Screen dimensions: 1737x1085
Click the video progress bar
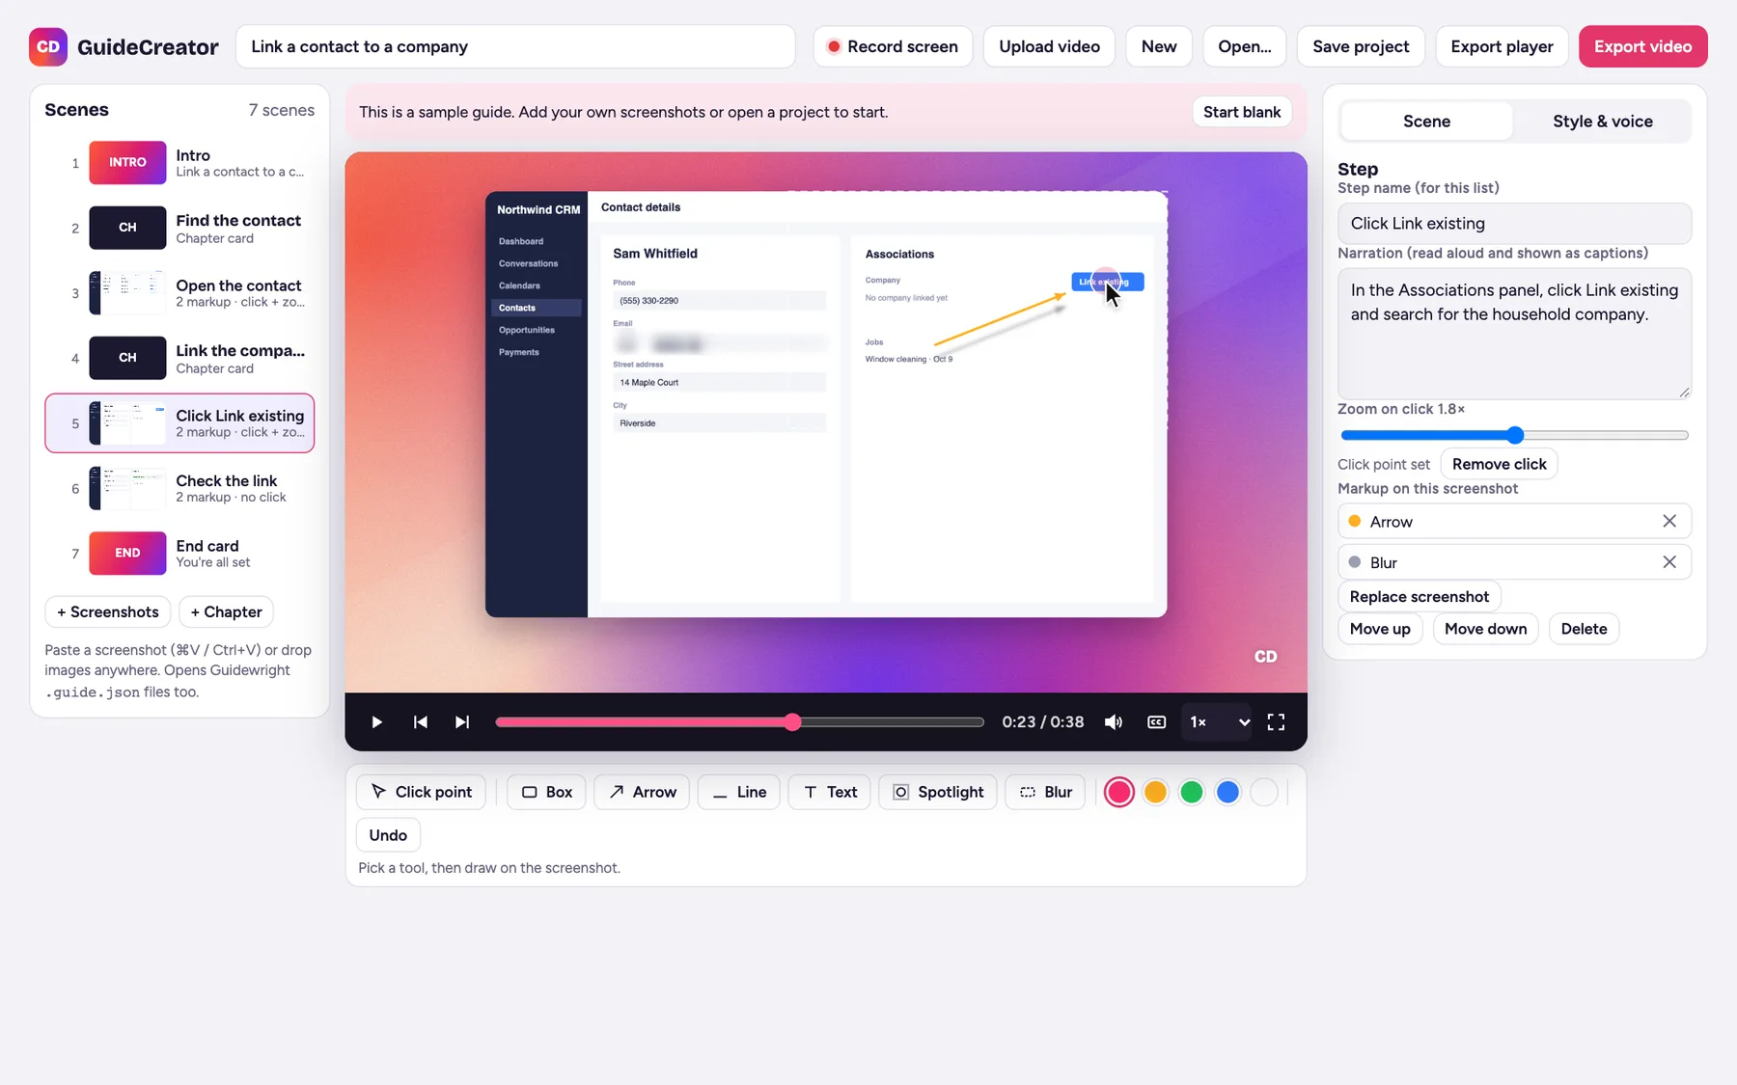pos(739,722)
